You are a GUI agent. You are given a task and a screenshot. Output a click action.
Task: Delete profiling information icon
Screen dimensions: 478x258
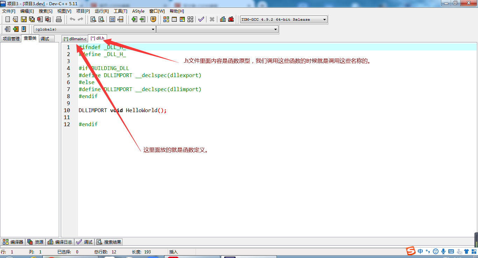(231, 19)
